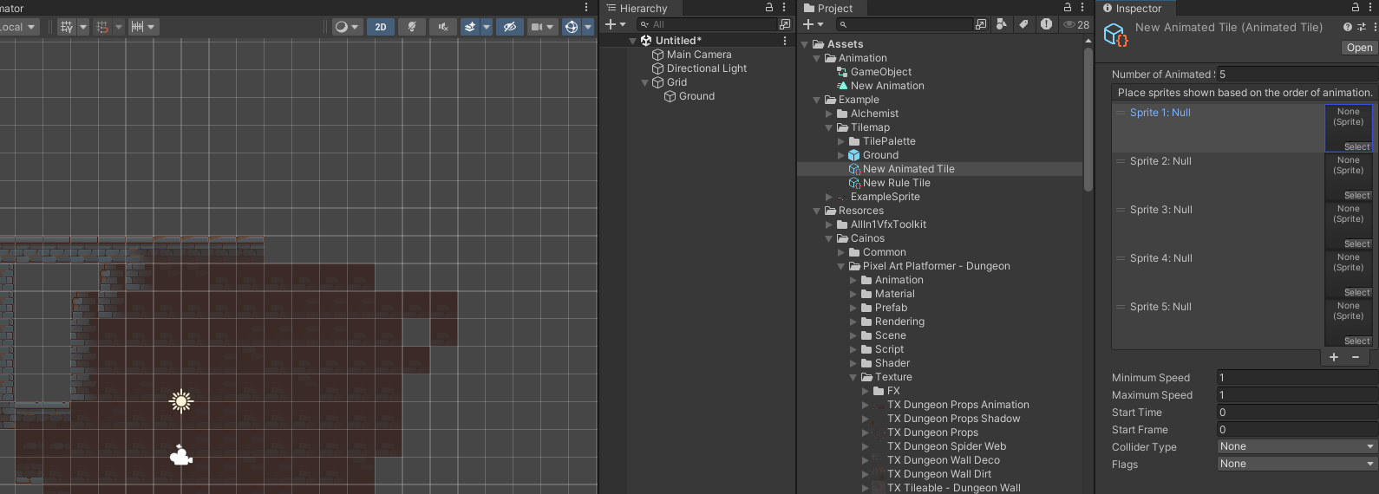Open Flags dropdown
The width and height of the screenshot is (1379, 494).
click(x=1297, y=465)
